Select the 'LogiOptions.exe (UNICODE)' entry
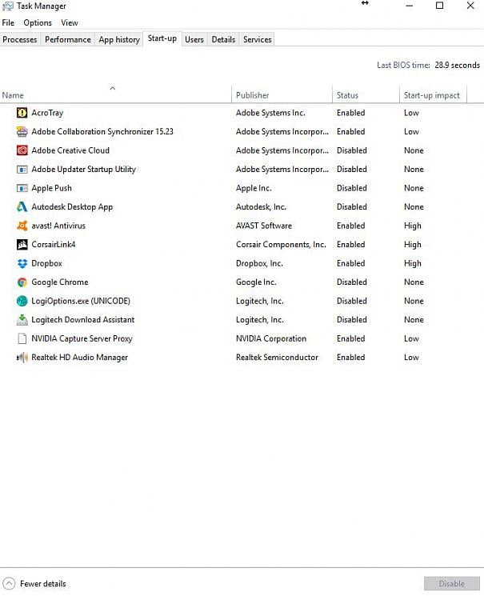Screen dimensions: 484x600 point(81,301)
